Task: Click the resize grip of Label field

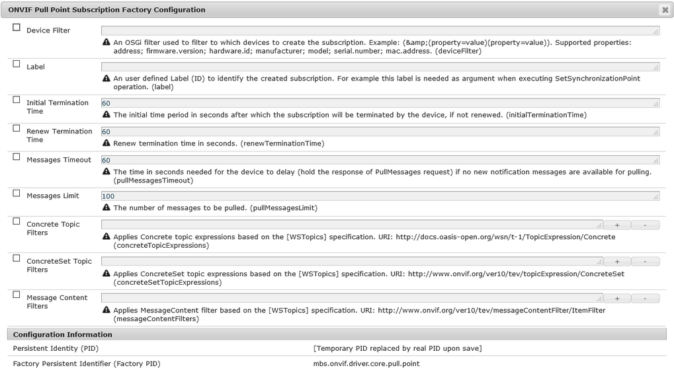Action: click(x=656, y=68)
